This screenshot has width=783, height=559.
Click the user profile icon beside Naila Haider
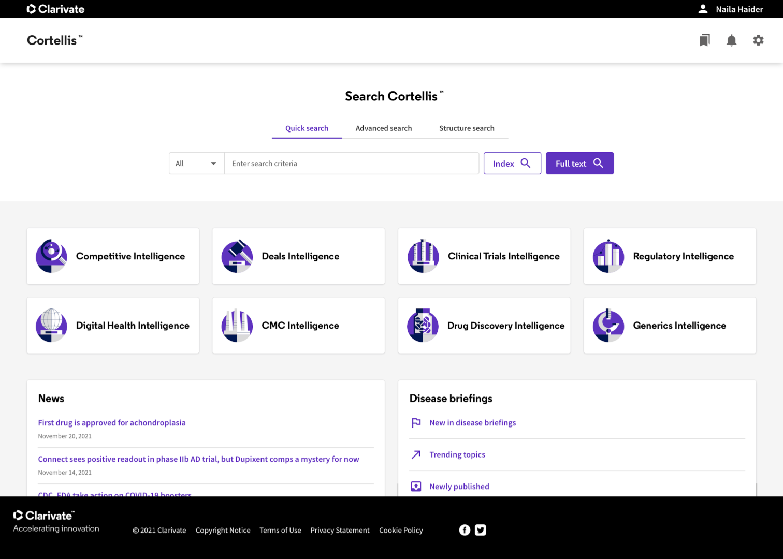(703, 9)
